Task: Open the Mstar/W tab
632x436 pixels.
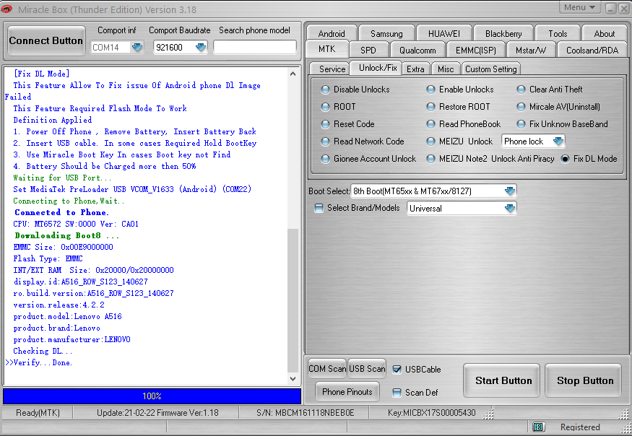Action: pyautogui.click(x=531, y=50)
